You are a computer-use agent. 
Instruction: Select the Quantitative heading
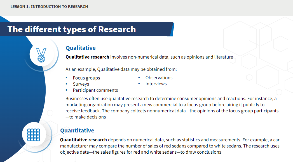[77, 130]
